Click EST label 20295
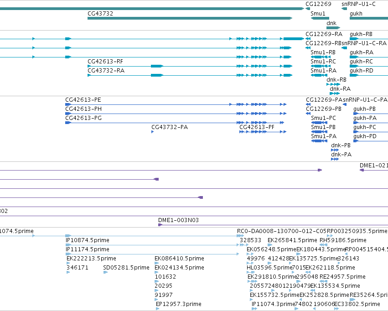This screenshot has height=311, width=388. tap(163, 286)
